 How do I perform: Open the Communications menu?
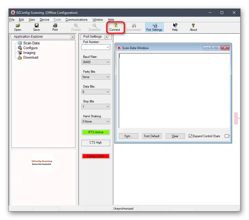[x=76, y=20]
